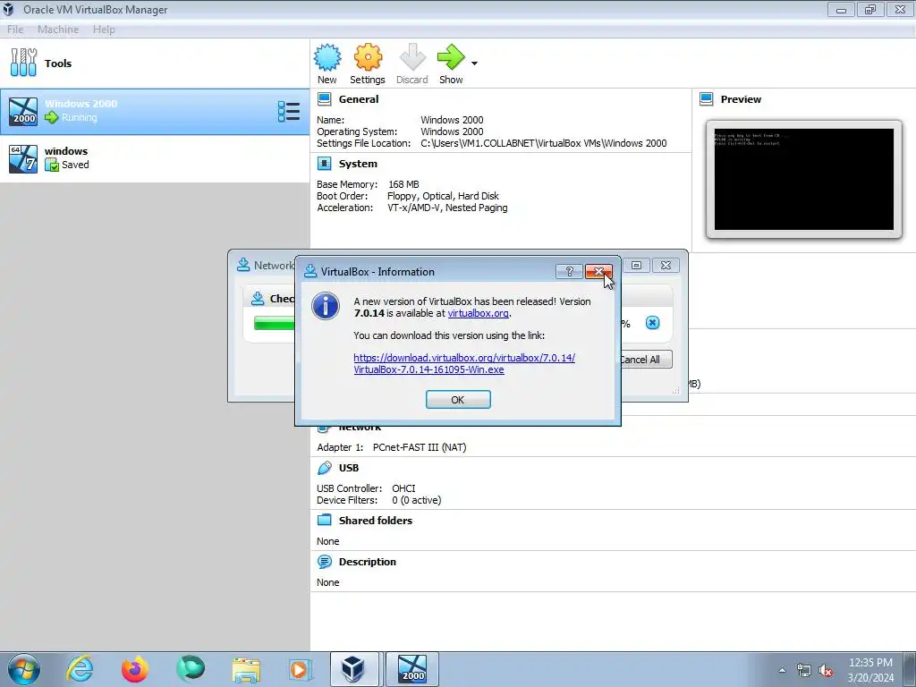Click the '168 MB' base memory value
This screenshot has width=916, height=687.
point(403,184)
